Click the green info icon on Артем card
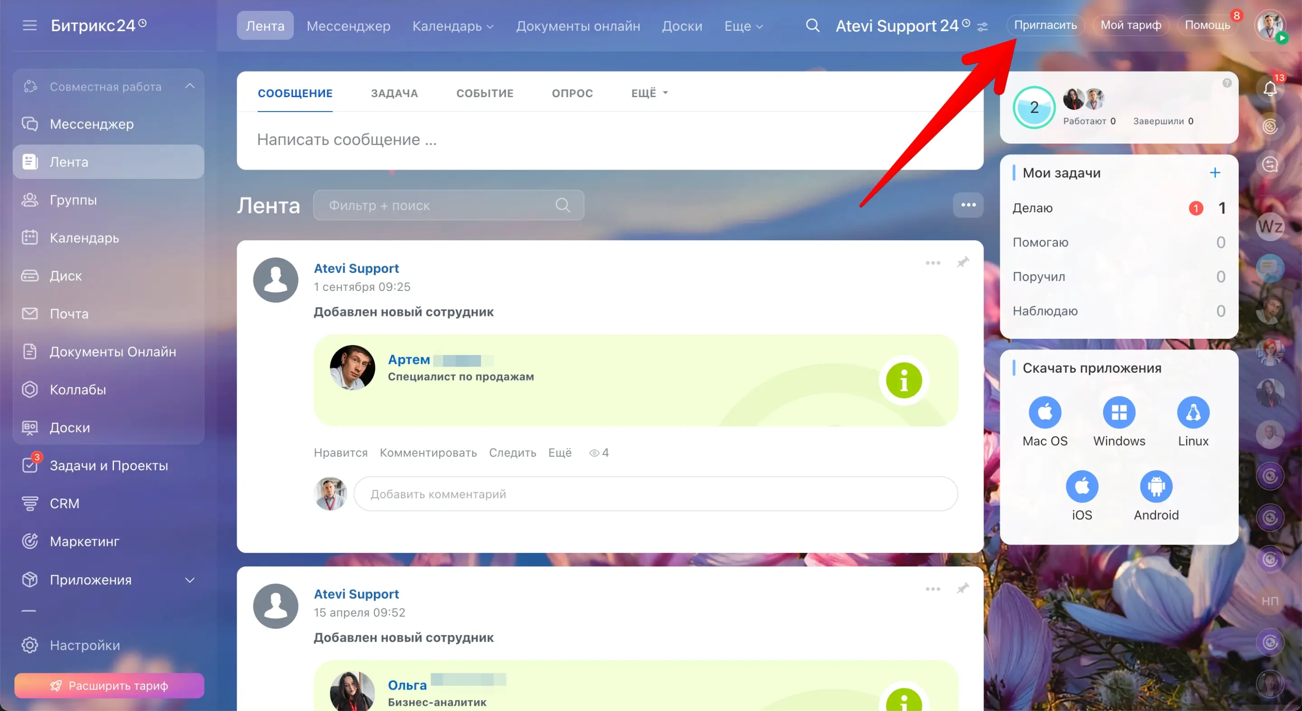The width and height of the screenshot is (1302, 711). [x=903, y=380]
